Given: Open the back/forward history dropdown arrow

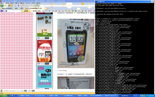Looking at the screenshot, I should (x=6, y=6).
